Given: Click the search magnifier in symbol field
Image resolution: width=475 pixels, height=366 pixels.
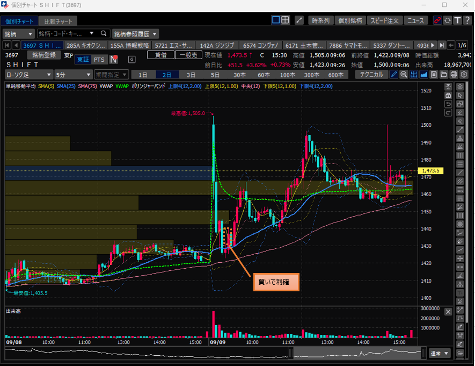Looking at the screenshot, I should click(104, 33).
